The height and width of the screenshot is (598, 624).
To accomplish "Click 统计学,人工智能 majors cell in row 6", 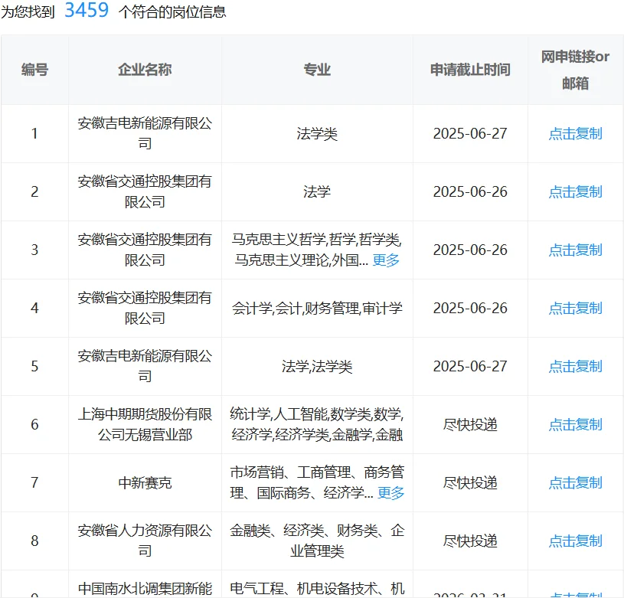I will [x=317, y=424].
